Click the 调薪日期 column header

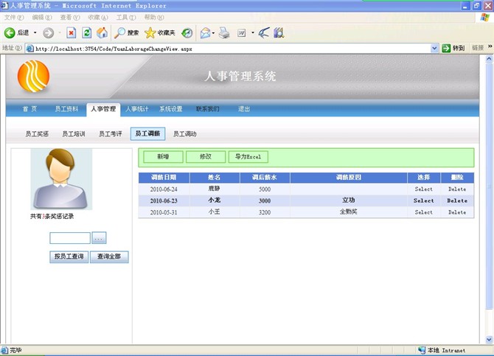tap(164, 178)
